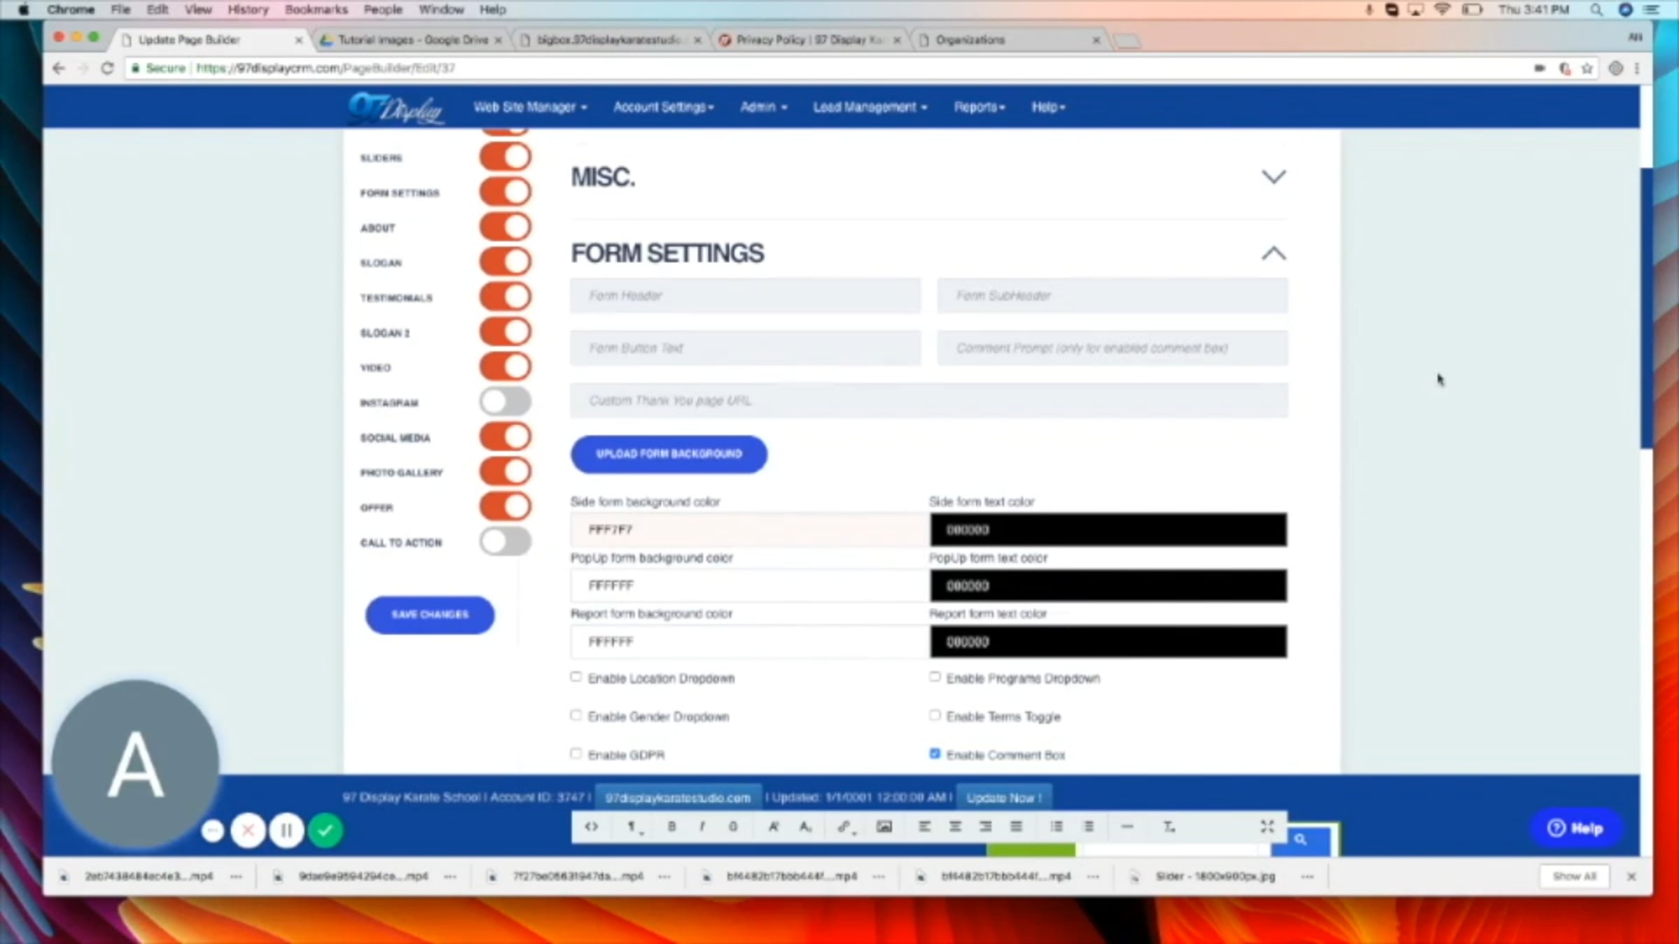Toggle bold formatting in editor toolbar
Image resolution: width=1679 pixels, height=944 pixels.
coord(672,827)
